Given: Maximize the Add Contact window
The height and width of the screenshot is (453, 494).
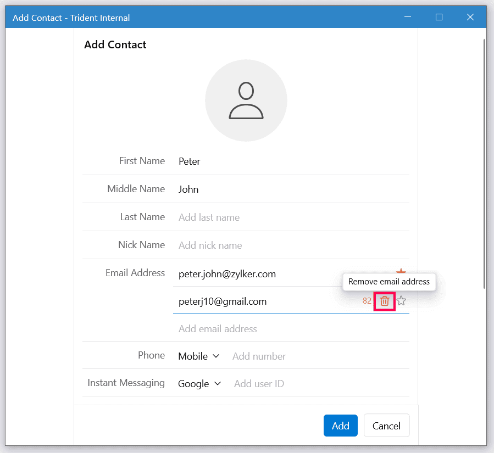Looking at the screenshot, I should tap(439, 17).
